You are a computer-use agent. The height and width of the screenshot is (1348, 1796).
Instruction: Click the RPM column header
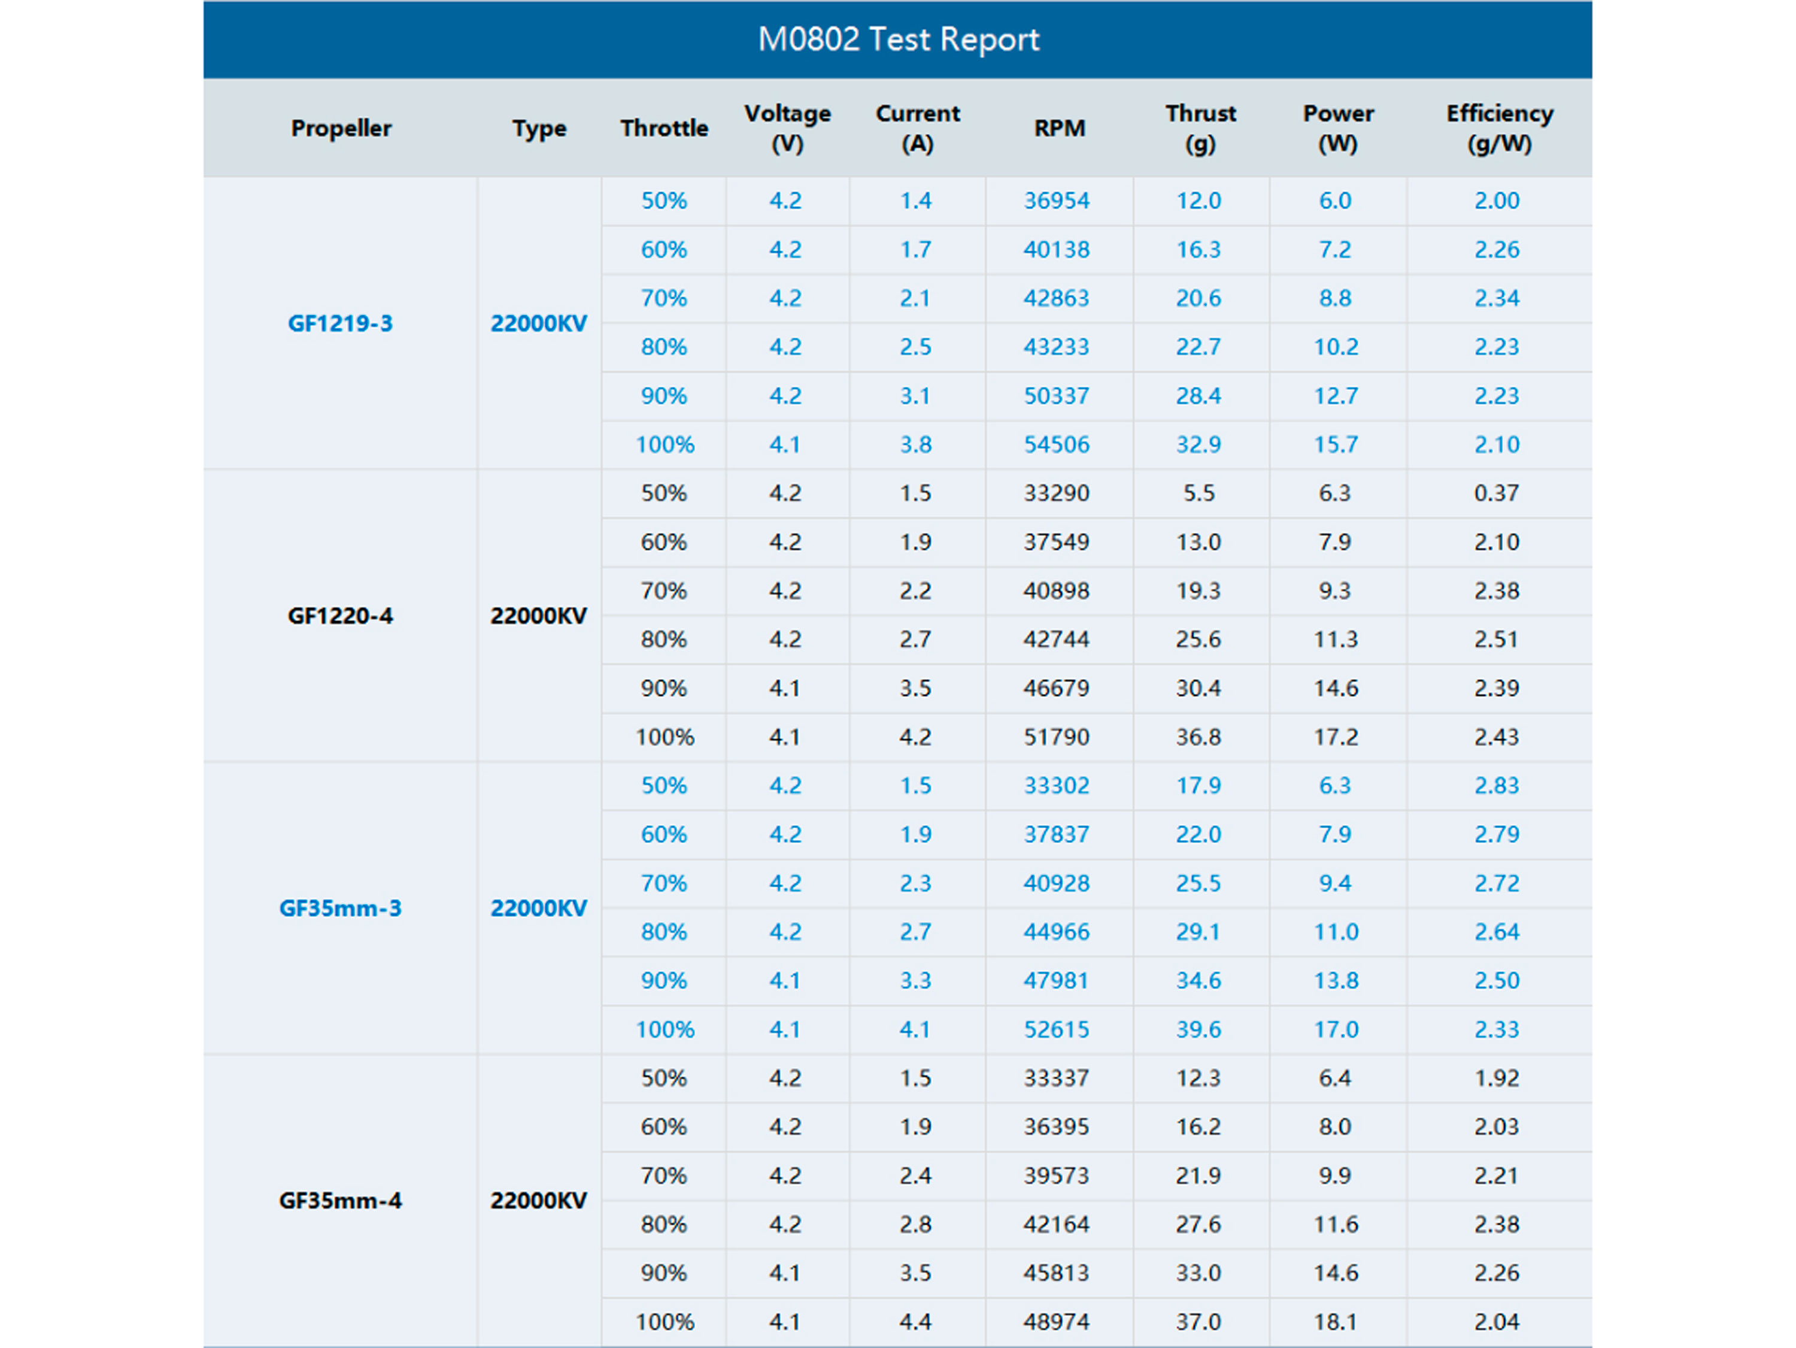click(x=1059, y=128)
